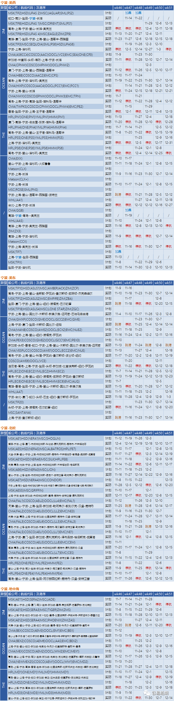The image size is (174, 701).
Task: Select the MSK(AE55)MSC(GRIFFIN) service row
Action: click(x=26, y=491)
